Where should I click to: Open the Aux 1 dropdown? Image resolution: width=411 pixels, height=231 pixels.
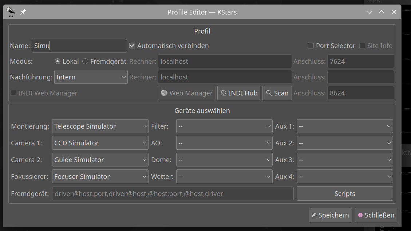pyautogui.click(x=345, y=126)
